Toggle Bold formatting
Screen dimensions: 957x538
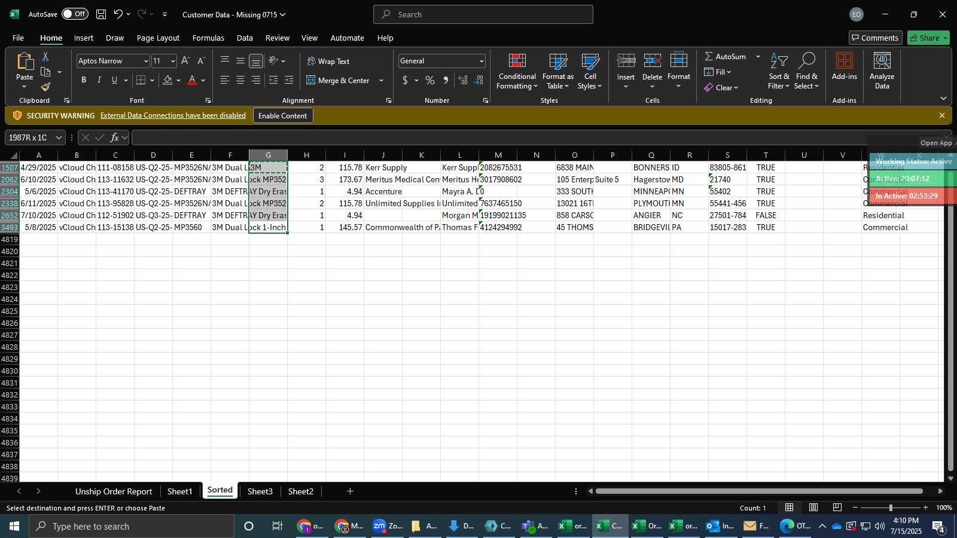[x=84, y=80]
